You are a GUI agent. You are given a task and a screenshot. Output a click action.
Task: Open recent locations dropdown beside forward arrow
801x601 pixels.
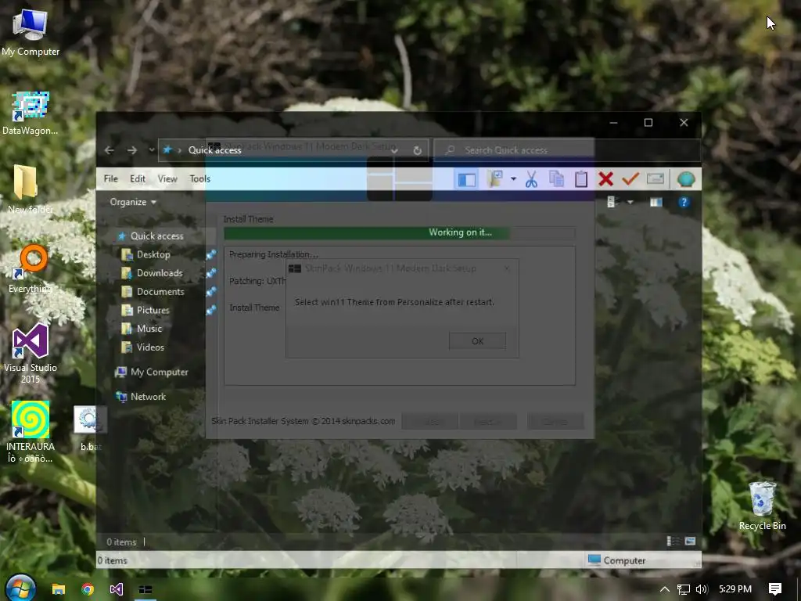(x=152, y=149)
